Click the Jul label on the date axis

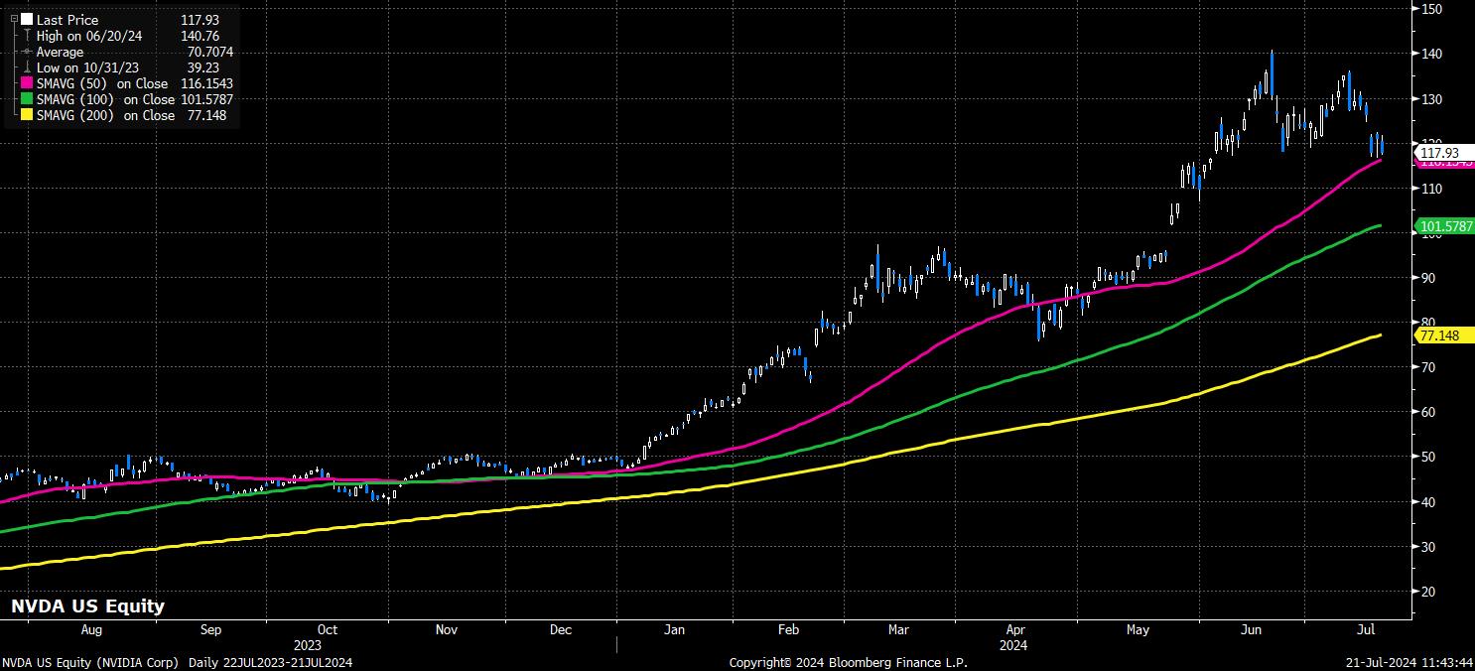pos(1367,629)
